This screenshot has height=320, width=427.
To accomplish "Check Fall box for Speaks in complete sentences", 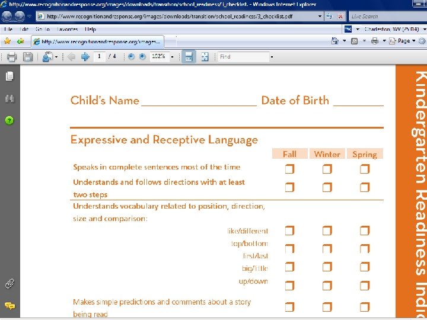I will 289,169.
